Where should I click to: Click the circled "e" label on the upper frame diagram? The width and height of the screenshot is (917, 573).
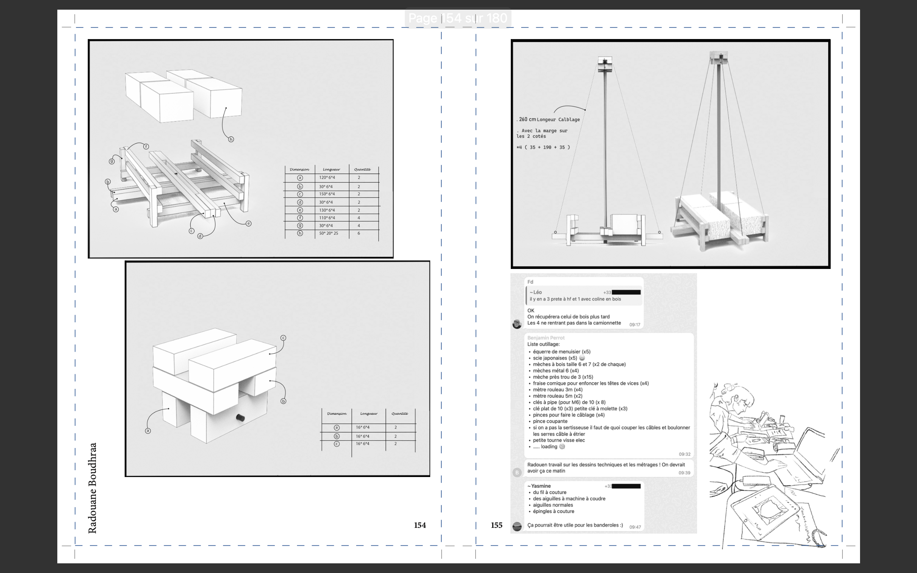[x=249, y=223]
